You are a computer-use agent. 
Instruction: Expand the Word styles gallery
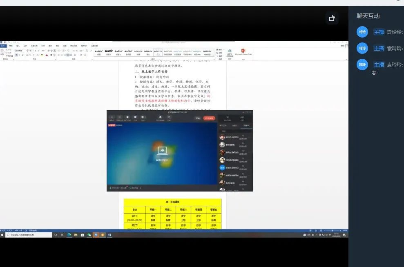pyautogui.click(x=213, y=55)
